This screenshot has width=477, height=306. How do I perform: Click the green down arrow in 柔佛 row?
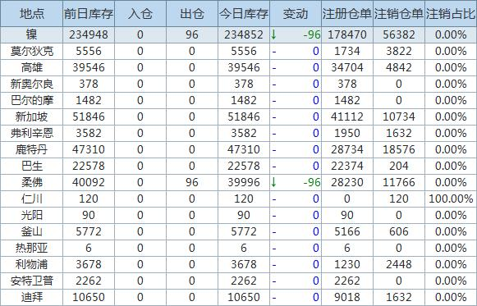[x=273, y=182]
